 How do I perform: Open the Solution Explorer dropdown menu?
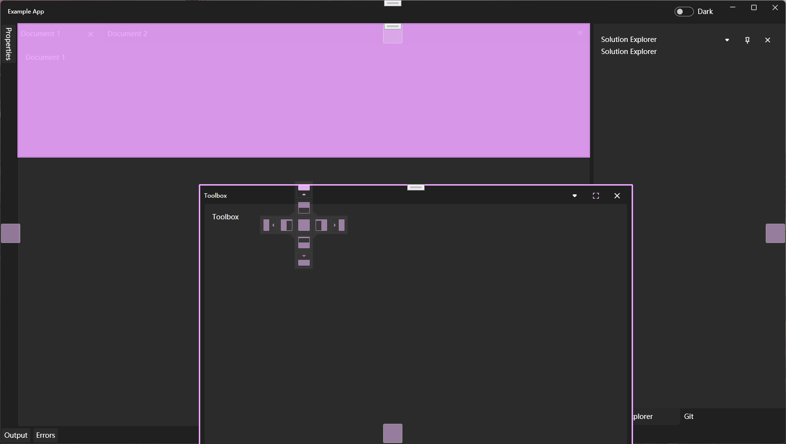[x=727, y=40]
